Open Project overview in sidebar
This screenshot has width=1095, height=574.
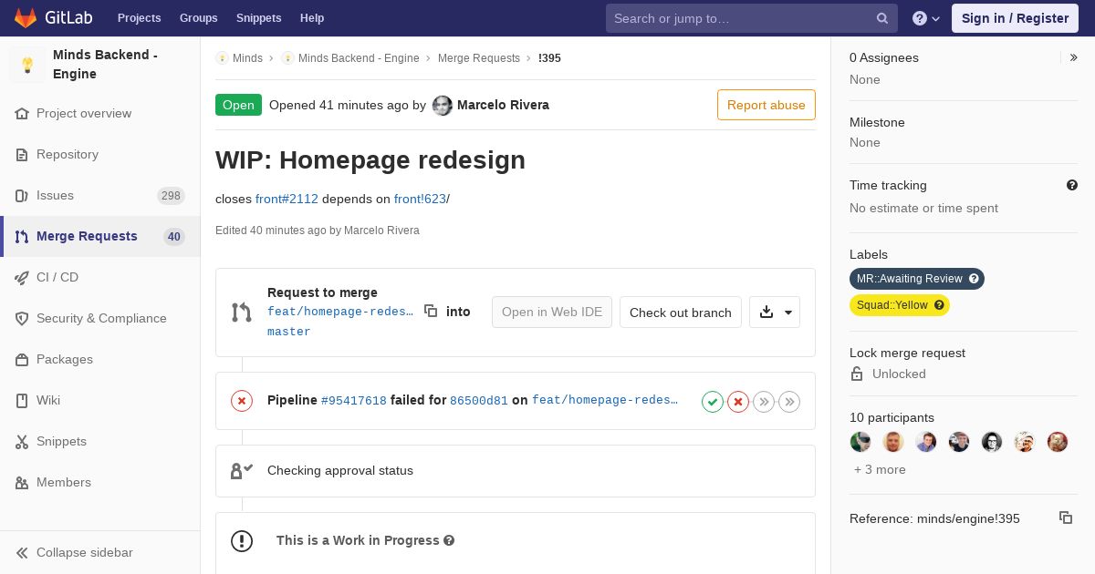pyautogui.click(x=99, y=113)
